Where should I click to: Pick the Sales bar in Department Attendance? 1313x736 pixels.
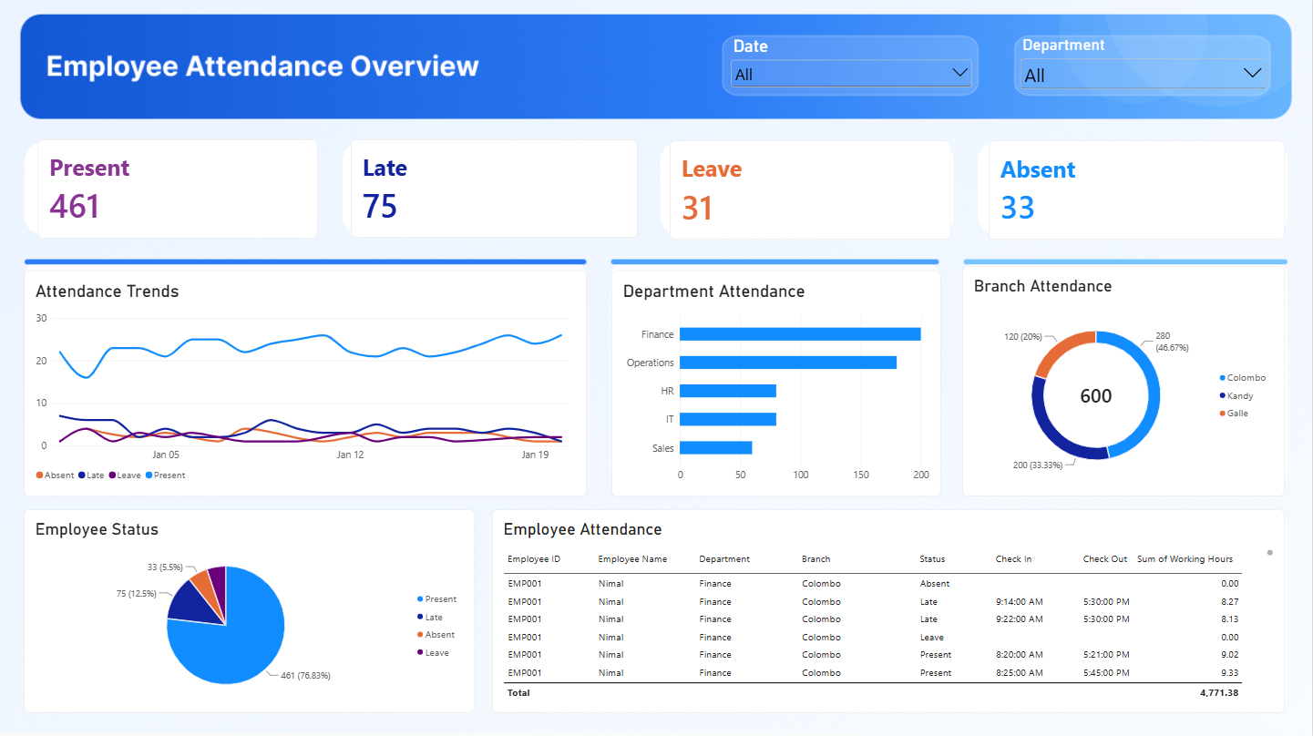pyautogui.click(x=716, y=447)
